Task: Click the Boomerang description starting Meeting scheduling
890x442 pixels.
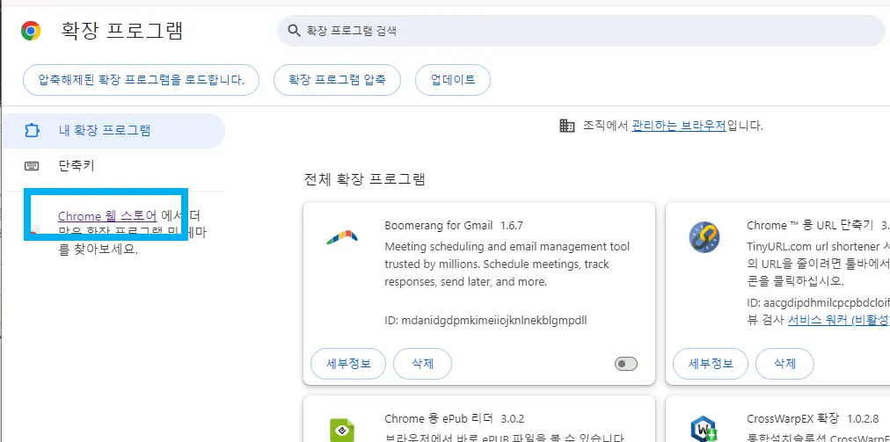Action: pos(507,264)
